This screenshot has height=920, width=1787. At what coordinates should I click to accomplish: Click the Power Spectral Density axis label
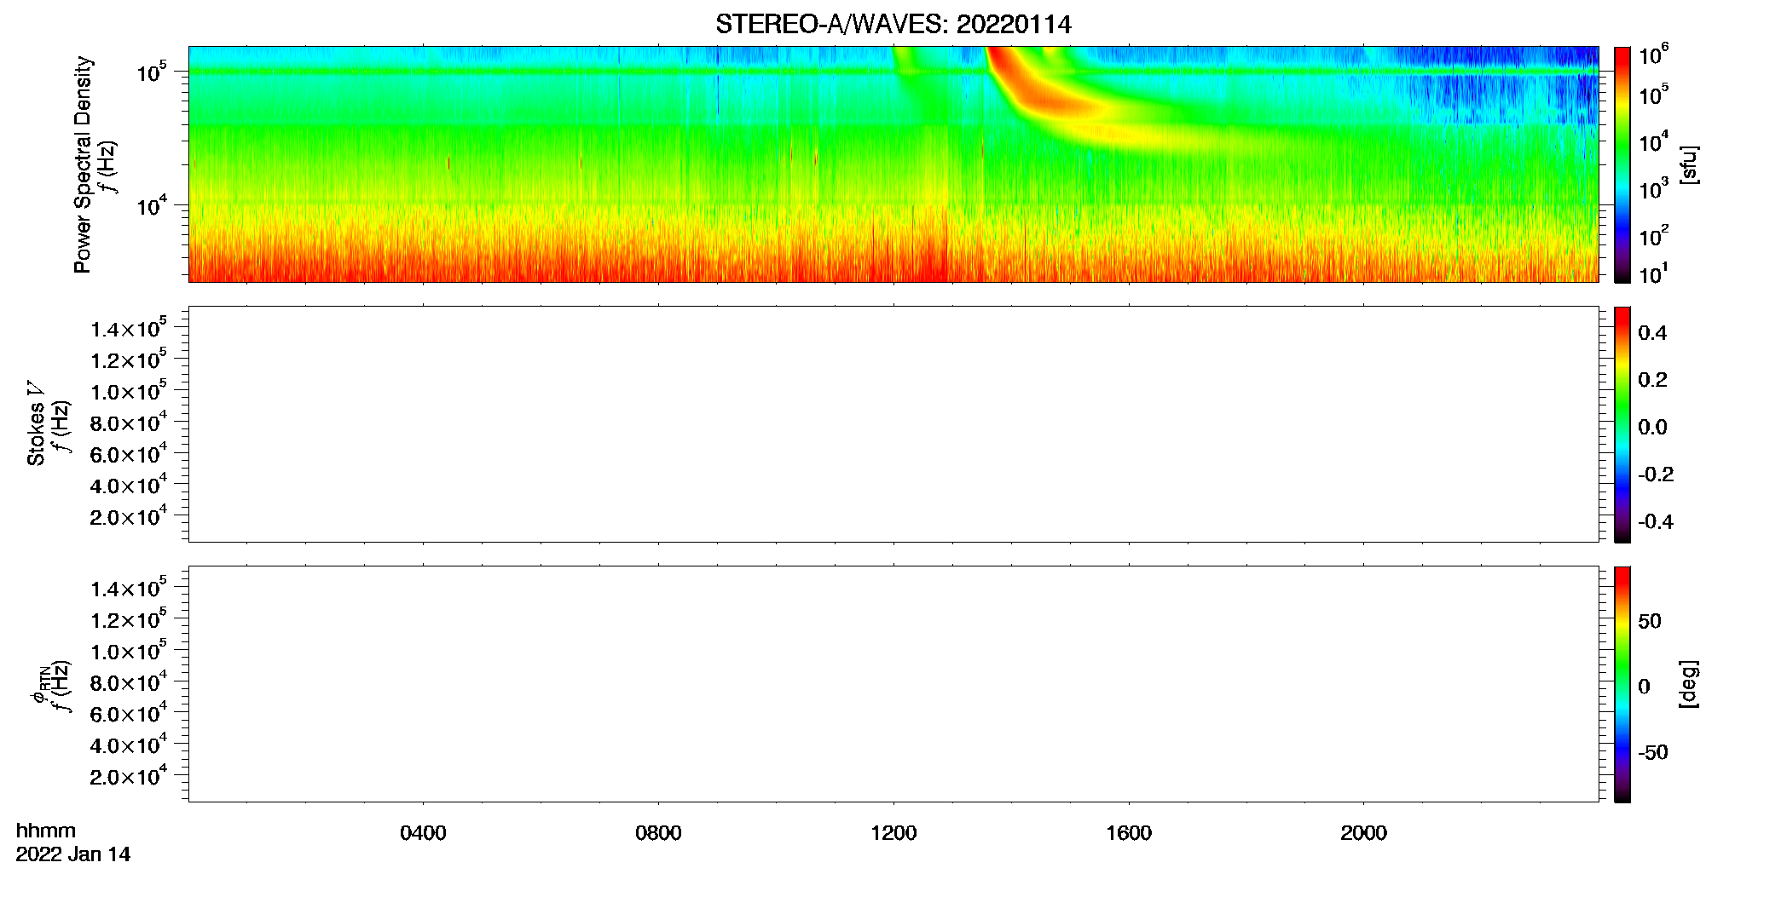83,164
